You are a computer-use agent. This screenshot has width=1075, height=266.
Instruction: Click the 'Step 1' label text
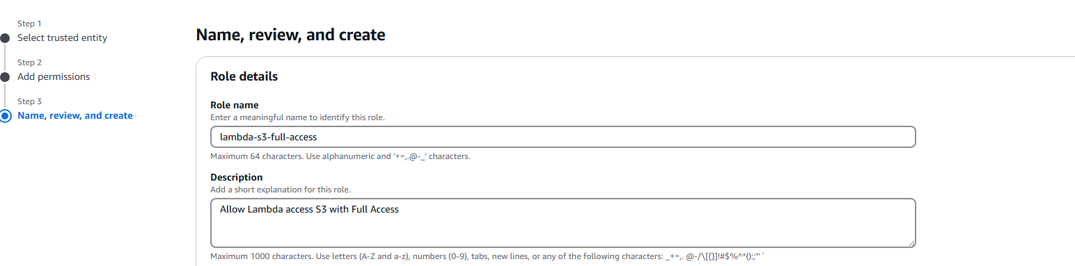click(x=29, y=24)
